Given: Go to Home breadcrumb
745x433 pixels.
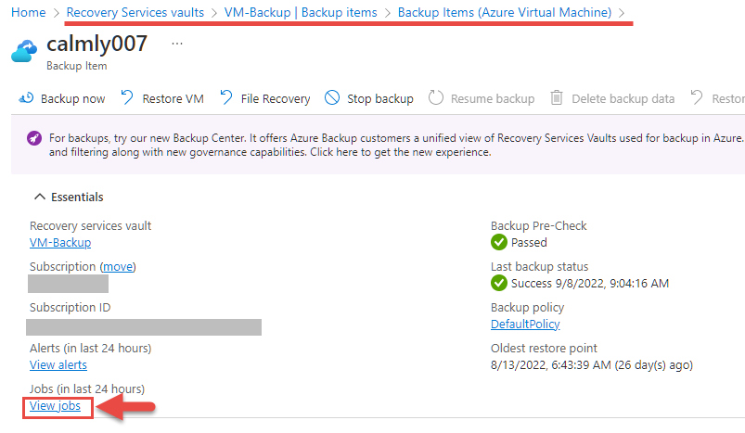Looking at the screenshot, I should click(29, 12).
